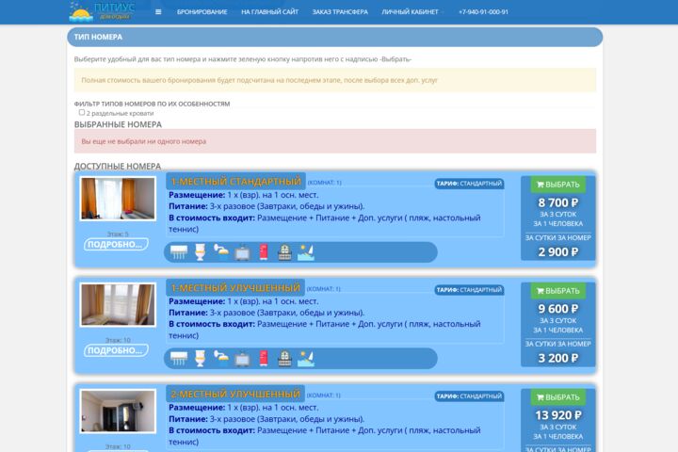The height and width of the screenshot is (452, 678).
Task: Open the hamburger menu icon in header
Action: point(158,12)
